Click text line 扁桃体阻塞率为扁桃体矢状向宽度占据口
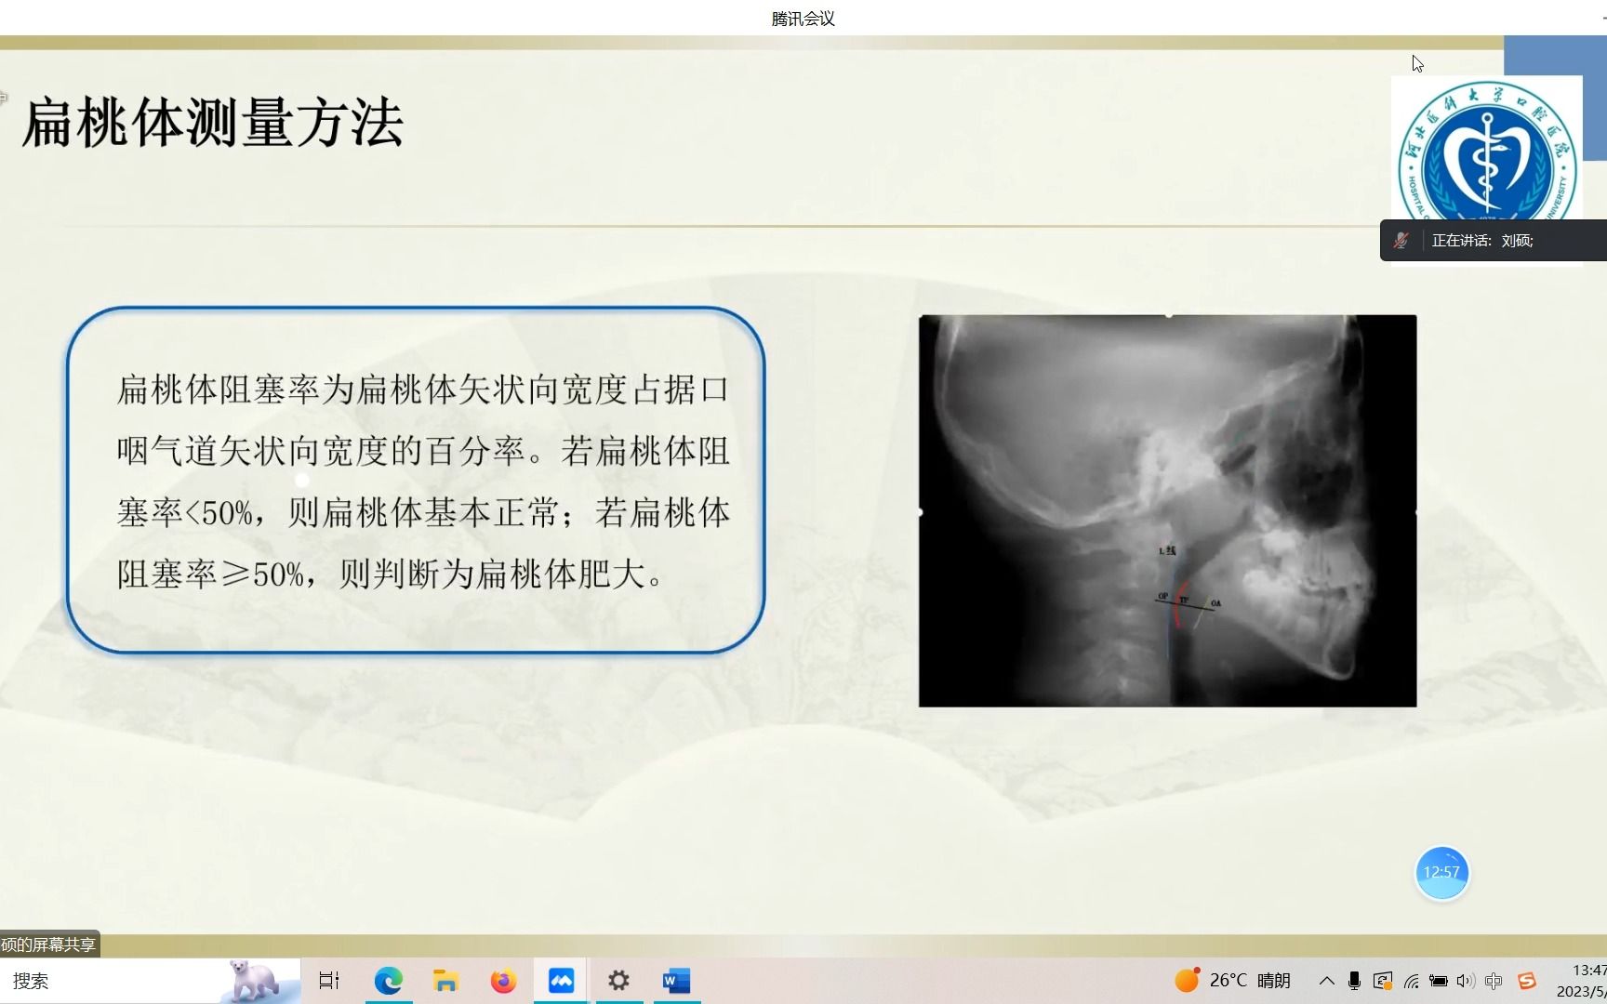The height and width of the screenshot is (1004, 1607). tap(423, 390)
